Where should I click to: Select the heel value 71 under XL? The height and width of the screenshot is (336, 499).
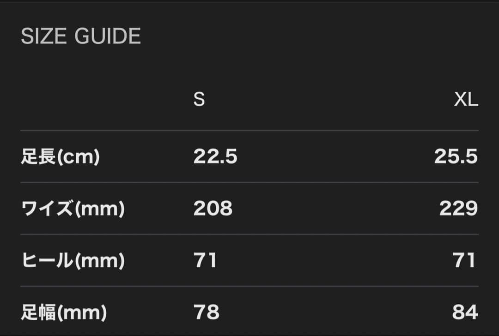pyautogui.click(x=464, y=261)
